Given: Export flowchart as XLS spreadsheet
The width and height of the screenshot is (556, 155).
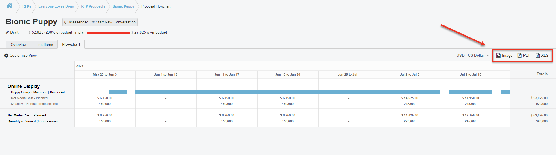Looking at the screenshot, I should 542,55.
